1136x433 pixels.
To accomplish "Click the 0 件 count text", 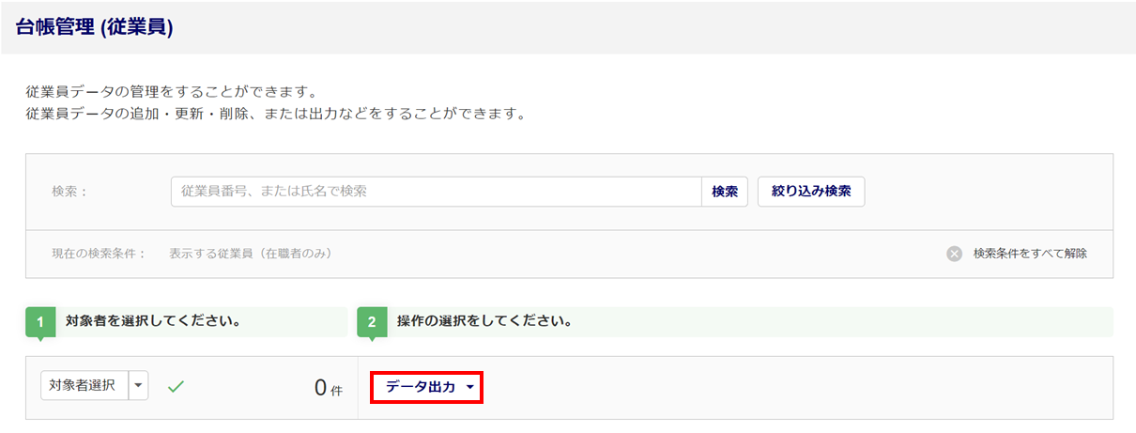I will click(329, 387).
